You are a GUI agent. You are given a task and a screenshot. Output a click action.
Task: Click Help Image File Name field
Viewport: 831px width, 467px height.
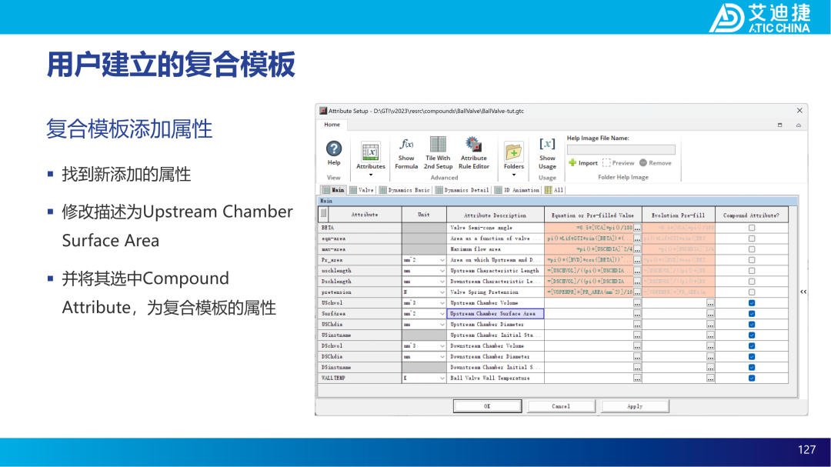pos(621,150)
